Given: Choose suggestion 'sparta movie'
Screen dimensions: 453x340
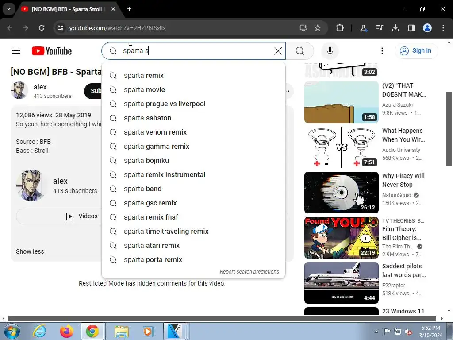Looking at the screenshot, I should pyautogui.click(x=194, y=89).
